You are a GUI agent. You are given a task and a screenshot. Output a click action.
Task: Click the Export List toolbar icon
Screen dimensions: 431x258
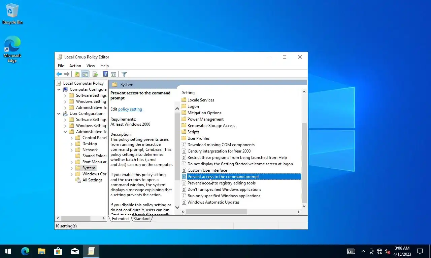95,74
